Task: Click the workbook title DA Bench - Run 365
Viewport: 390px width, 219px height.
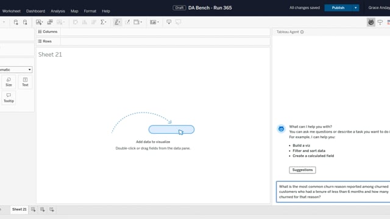Action: (210, 8)
